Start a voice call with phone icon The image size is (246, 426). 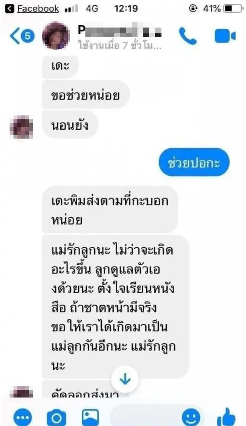pyautogui.click(x=188, y=36)
